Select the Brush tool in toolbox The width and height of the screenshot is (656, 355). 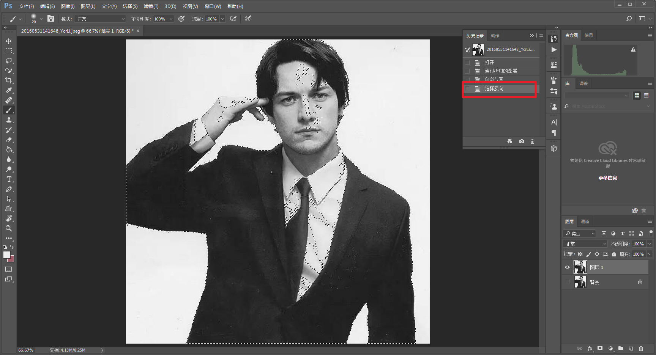point(9,110)
